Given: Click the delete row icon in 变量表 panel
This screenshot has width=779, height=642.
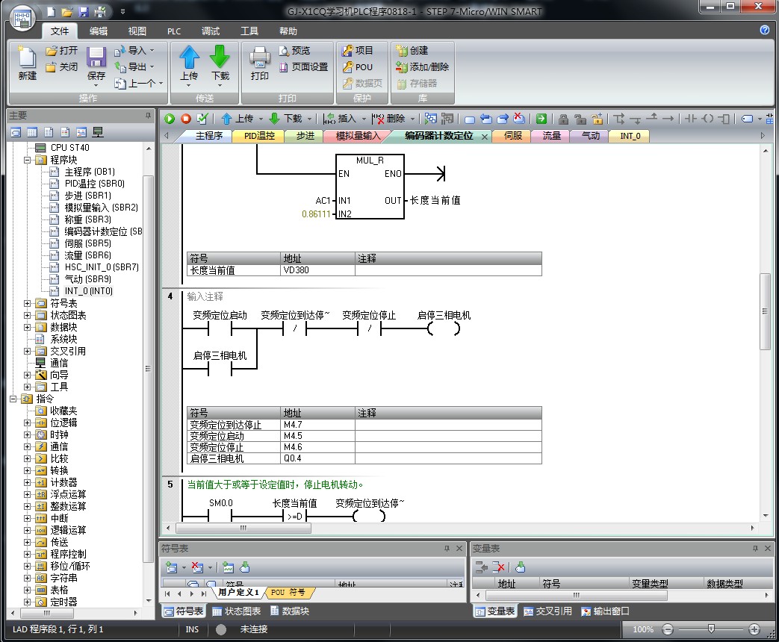Looking at the screenshot, I should point(498,567).
